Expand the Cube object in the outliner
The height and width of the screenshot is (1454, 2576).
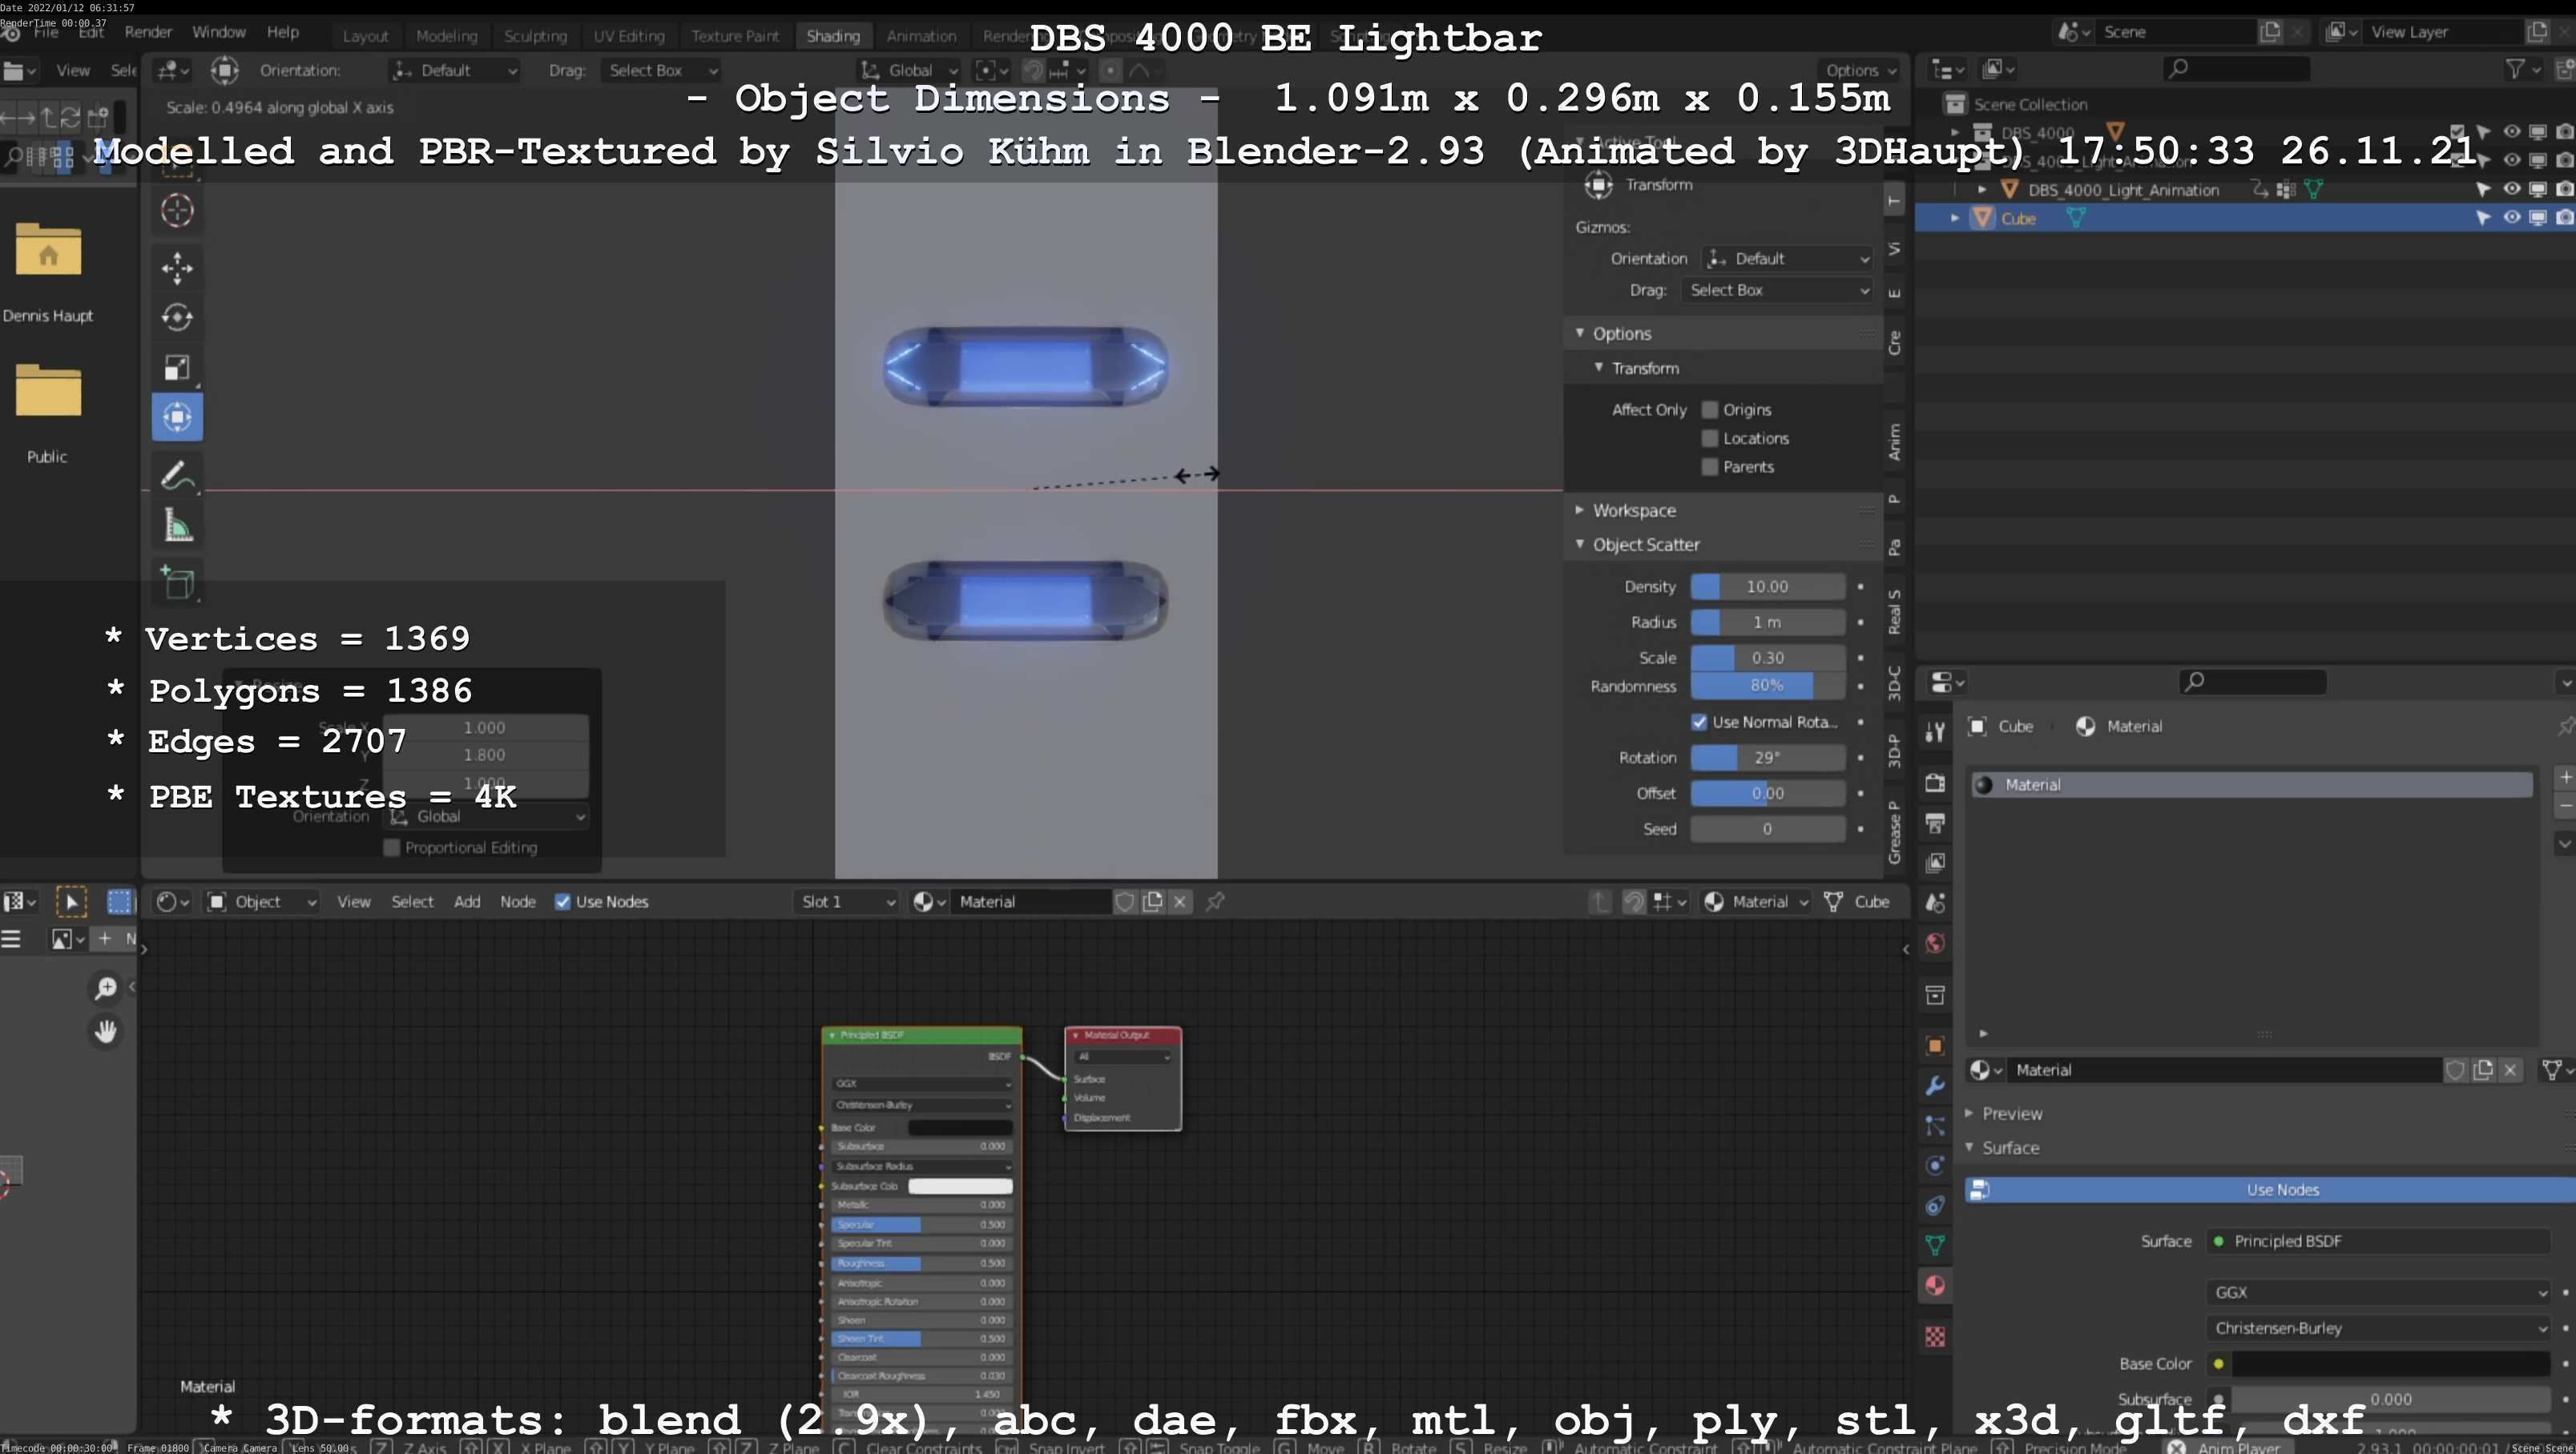pyautogui.click(x=1955, y=218)
